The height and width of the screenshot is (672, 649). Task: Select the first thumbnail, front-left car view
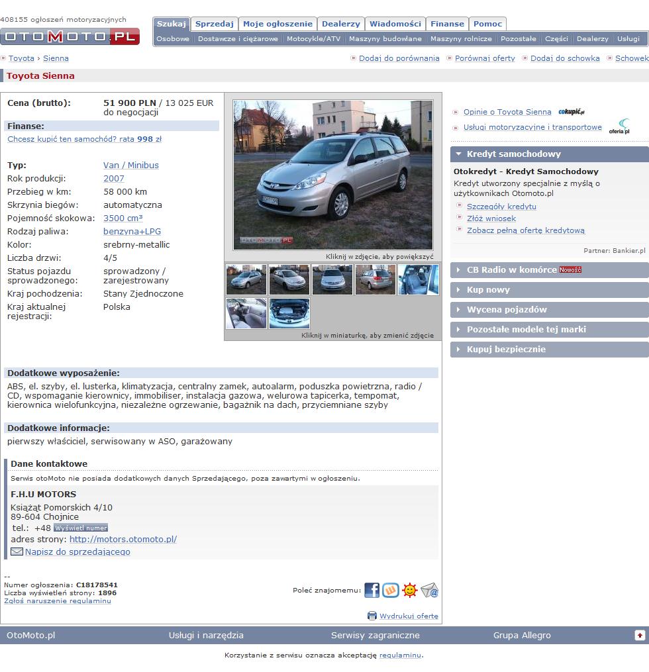click(246, 280)
